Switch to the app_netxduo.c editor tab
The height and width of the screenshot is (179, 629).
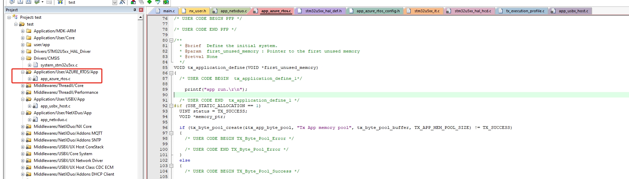(x=230, y=11)
